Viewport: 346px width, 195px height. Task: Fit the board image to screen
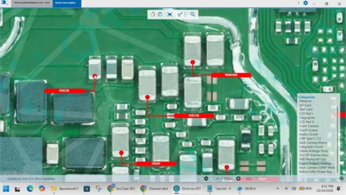click(x=170, y=15)
